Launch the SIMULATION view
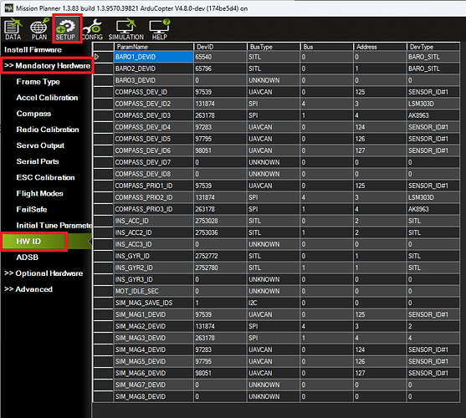 pyautogui.click(x=126, y=29)
